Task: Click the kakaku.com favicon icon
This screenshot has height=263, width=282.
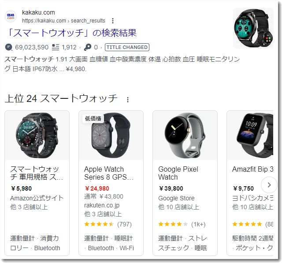Action: [x=11, y=16]
